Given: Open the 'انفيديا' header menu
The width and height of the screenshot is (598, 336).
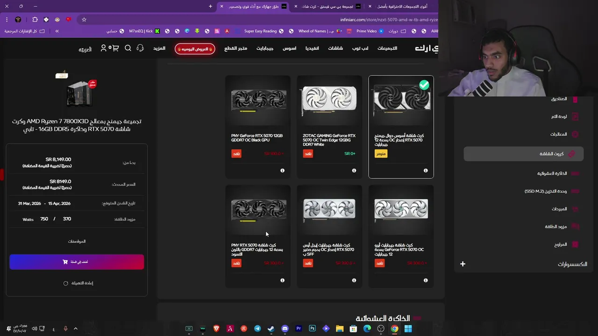Looking at the screenshot, I should [x=312, y=48].
